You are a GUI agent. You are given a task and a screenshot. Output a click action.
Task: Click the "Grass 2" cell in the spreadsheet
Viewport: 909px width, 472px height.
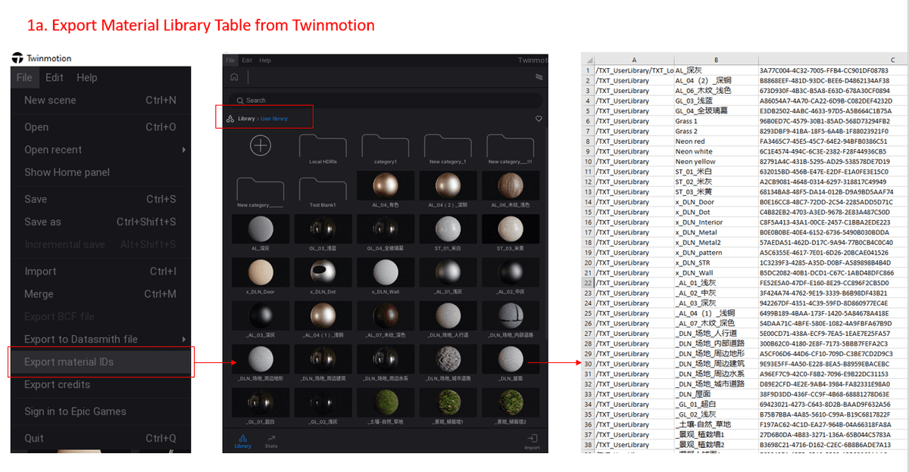coord(716,131)
